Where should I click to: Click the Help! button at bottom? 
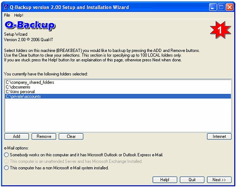coord(165,180)
